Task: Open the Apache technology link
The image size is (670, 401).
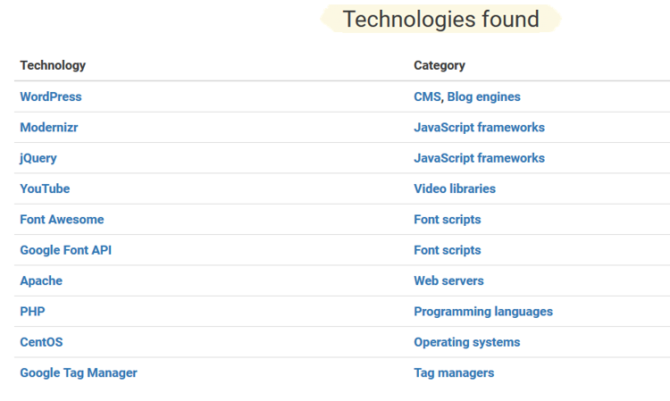Action: [41, 281]
